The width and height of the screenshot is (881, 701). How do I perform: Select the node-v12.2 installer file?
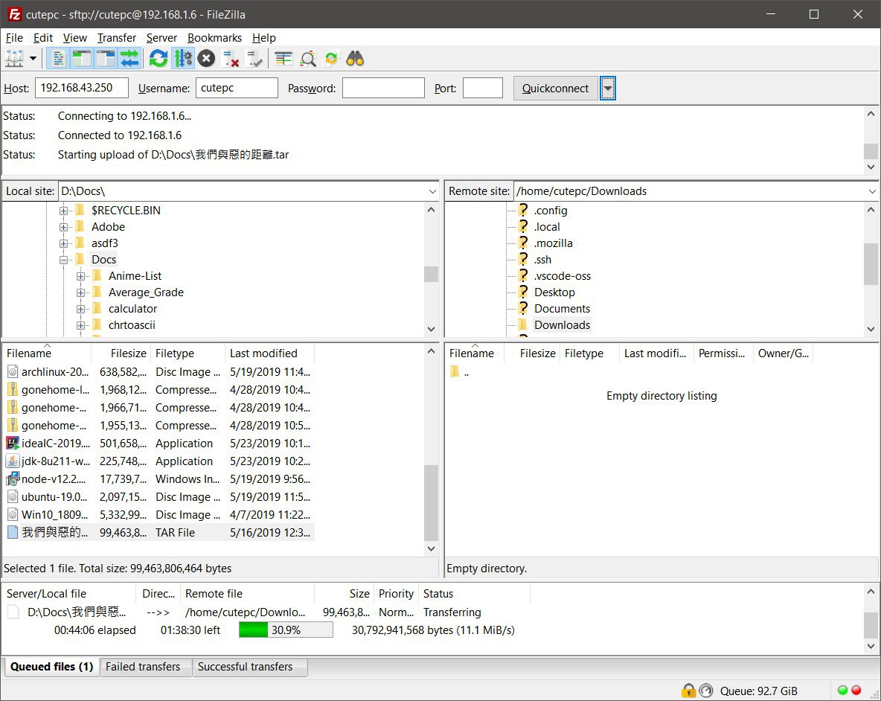coord(159,479)
